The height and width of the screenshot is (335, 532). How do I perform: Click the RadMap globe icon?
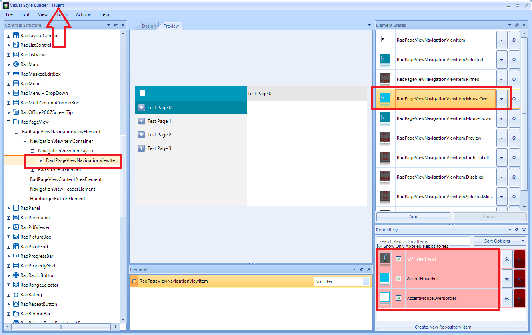[x=16, y=64]
